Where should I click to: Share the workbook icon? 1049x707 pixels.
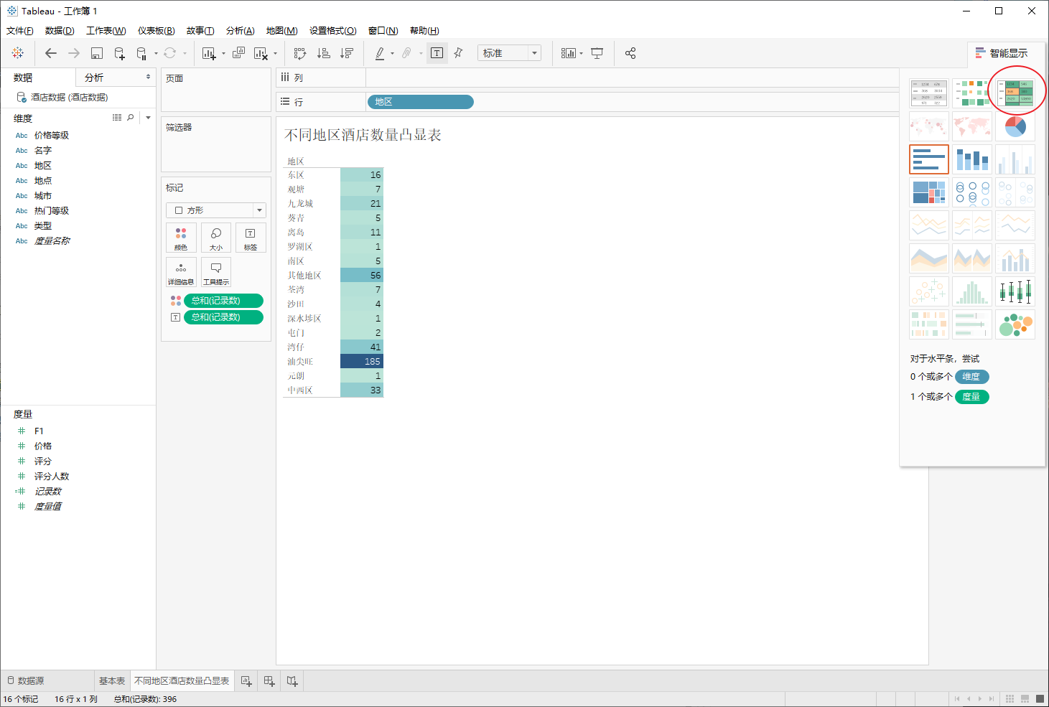click(630, 53)
